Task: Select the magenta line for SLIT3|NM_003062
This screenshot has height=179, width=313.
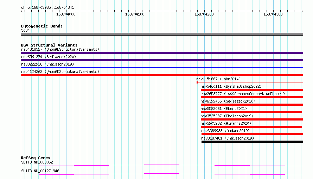Action: click(x=162, y=165)
